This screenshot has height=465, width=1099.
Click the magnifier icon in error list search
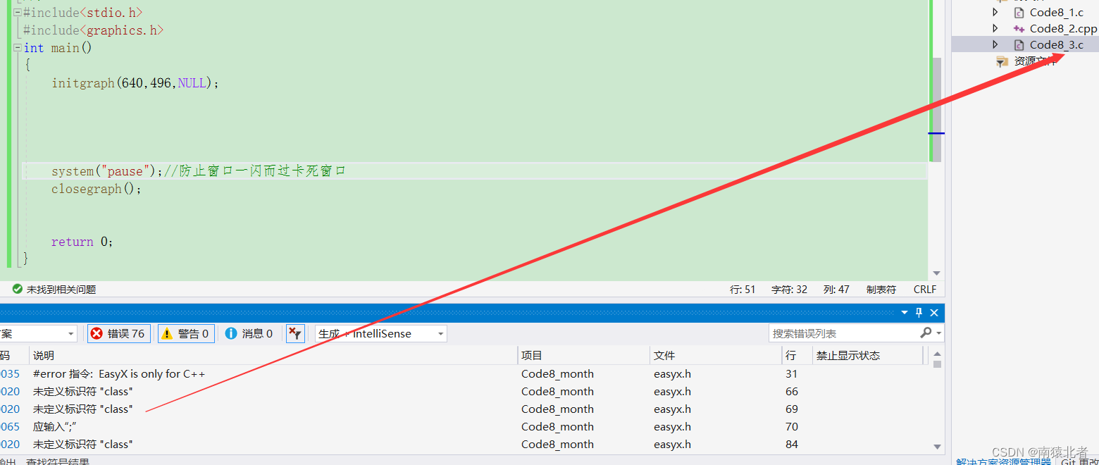926,333
